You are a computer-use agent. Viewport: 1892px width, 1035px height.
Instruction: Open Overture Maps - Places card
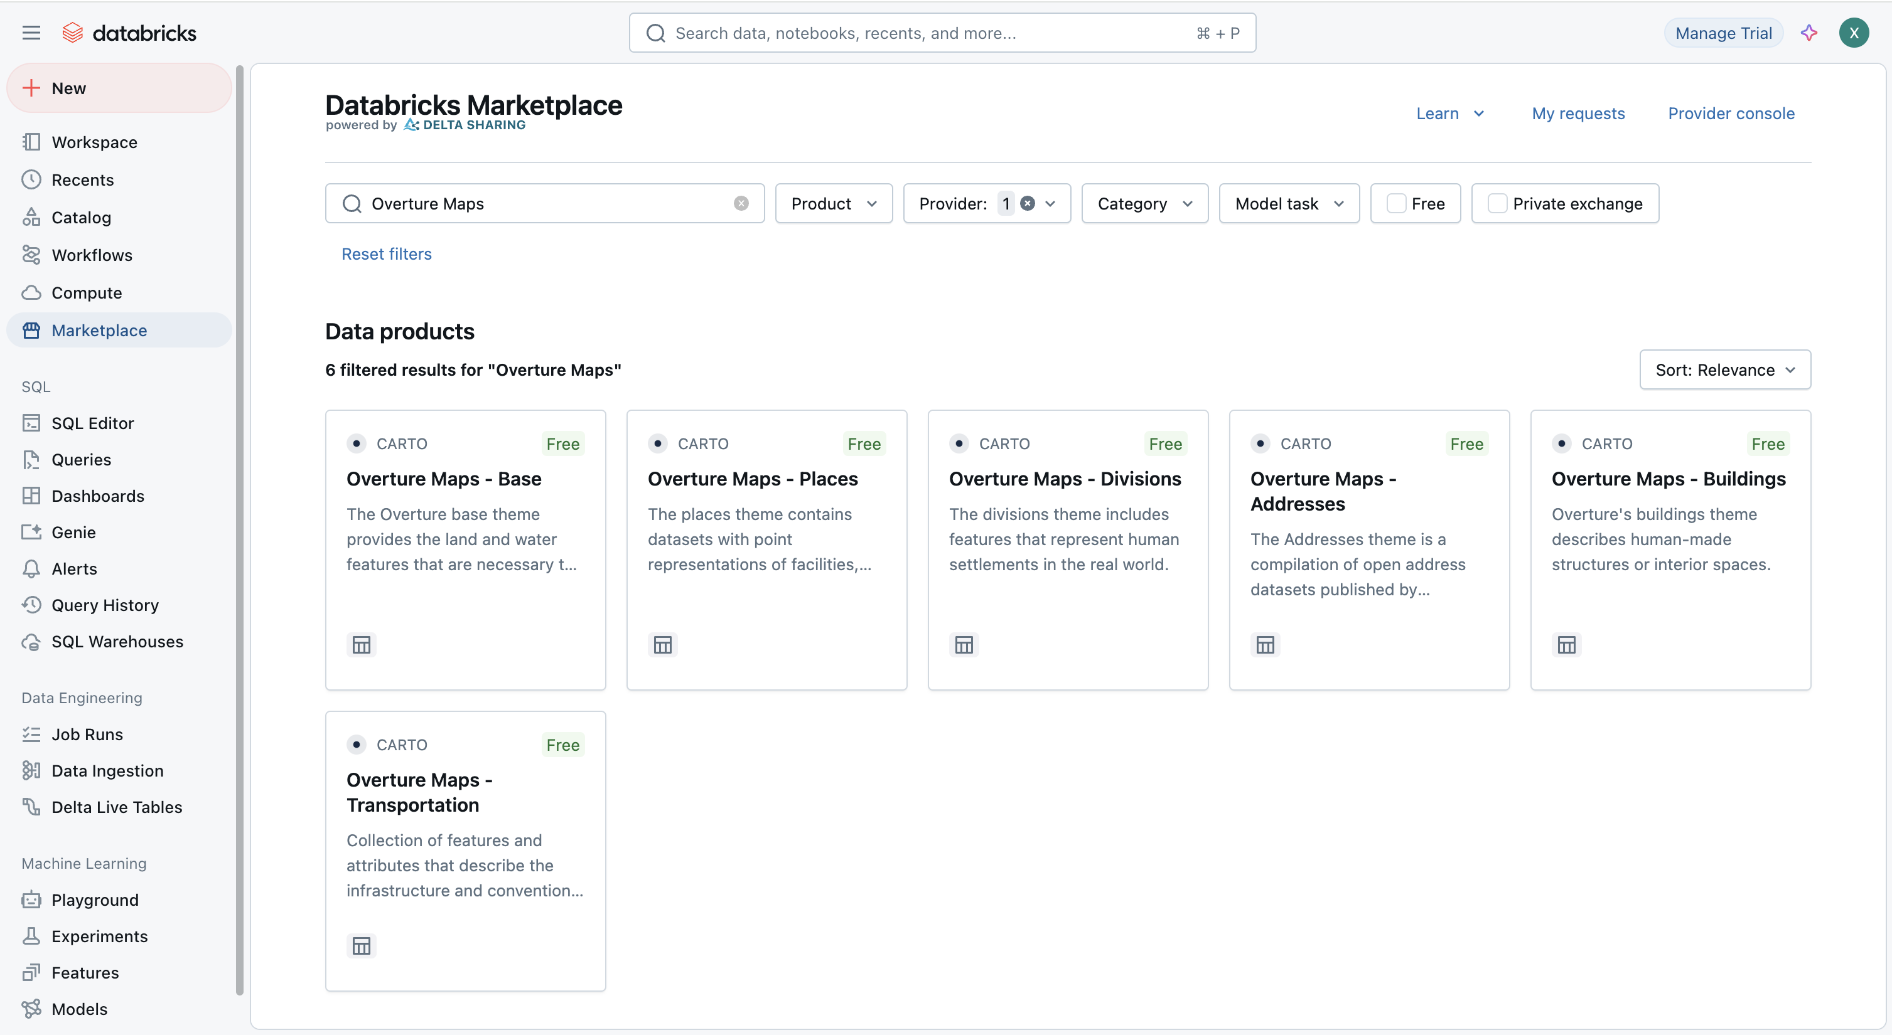click(x=767, y=549)
